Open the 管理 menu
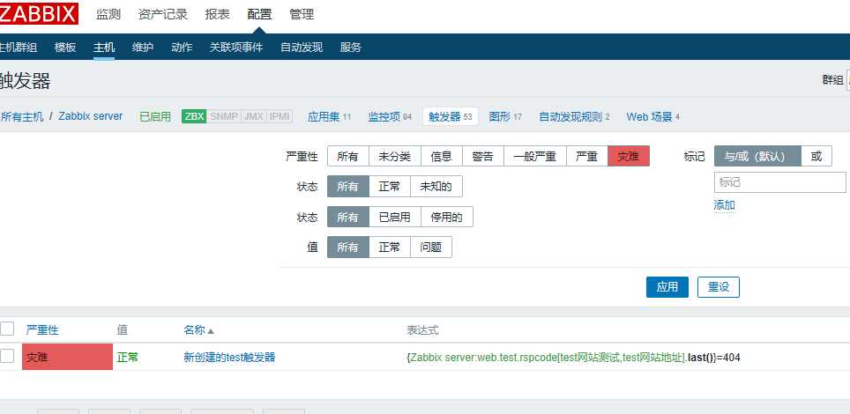 point(302,15)
